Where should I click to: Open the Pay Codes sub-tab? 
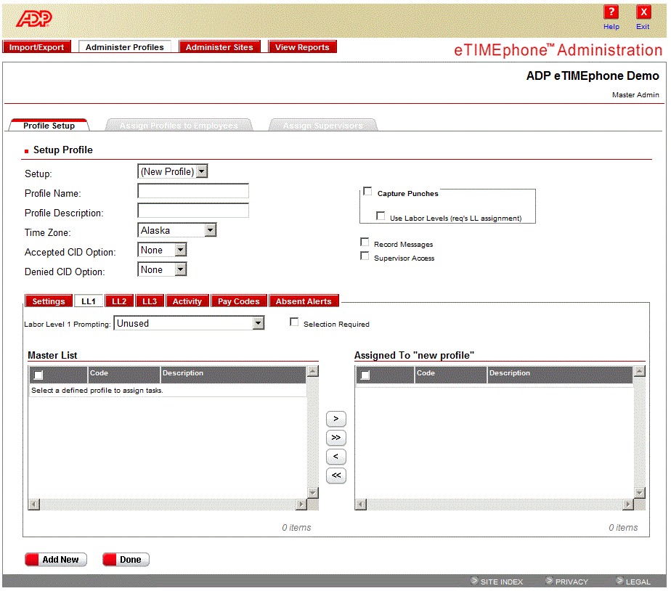[239, 301]
